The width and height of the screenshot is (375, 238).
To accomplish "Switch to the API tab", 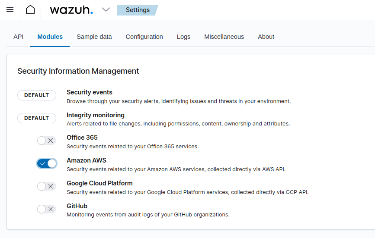I will 19,37.
